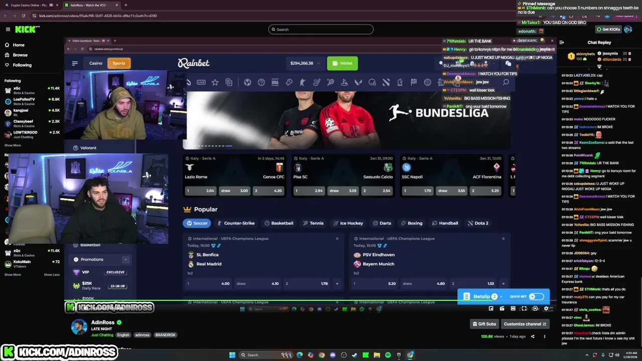The height and width of the screenshot is (361, 642).
Task: Open $25K Daily Race promotion
Action: [99, 285]
